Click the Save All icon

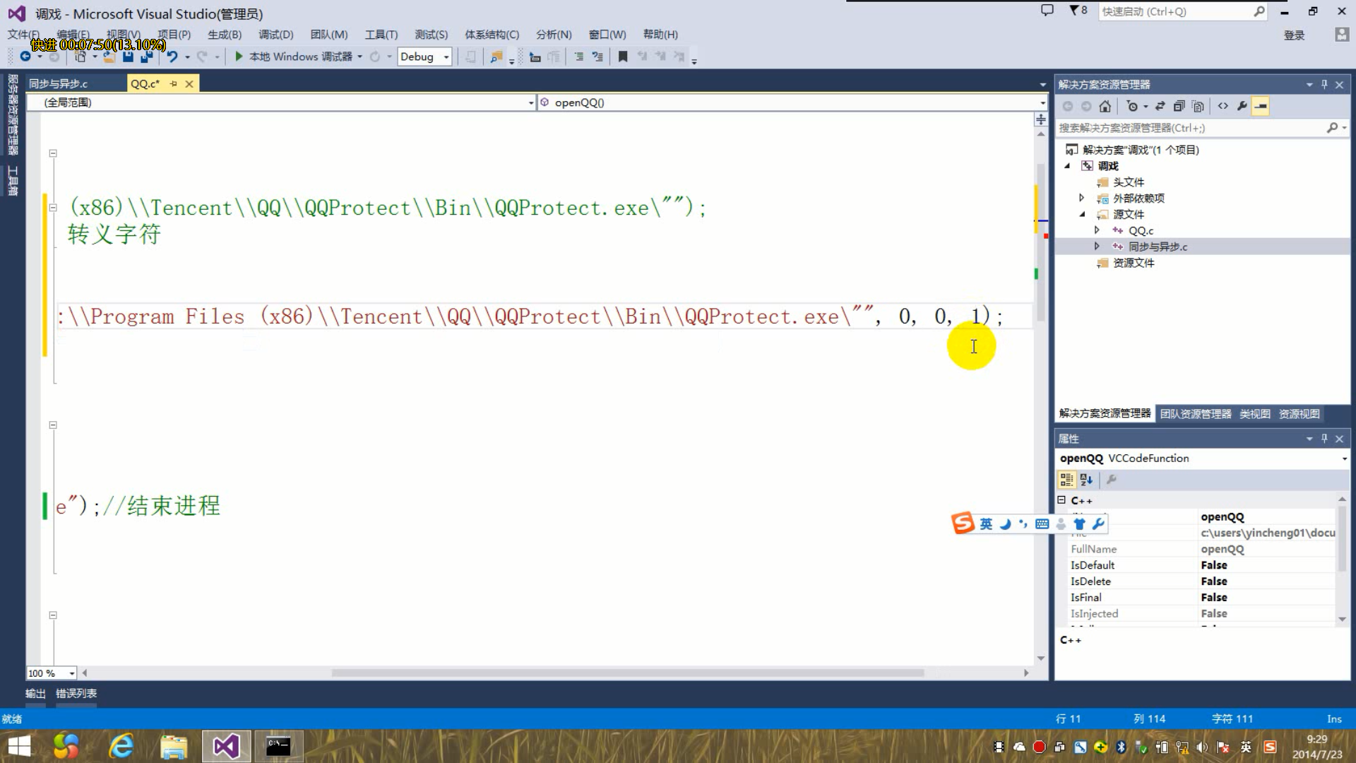145,57
